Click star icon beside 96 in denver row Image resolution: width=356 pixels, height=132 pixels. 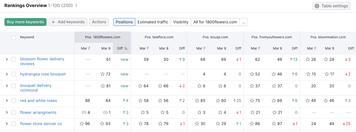click(82, 124)
